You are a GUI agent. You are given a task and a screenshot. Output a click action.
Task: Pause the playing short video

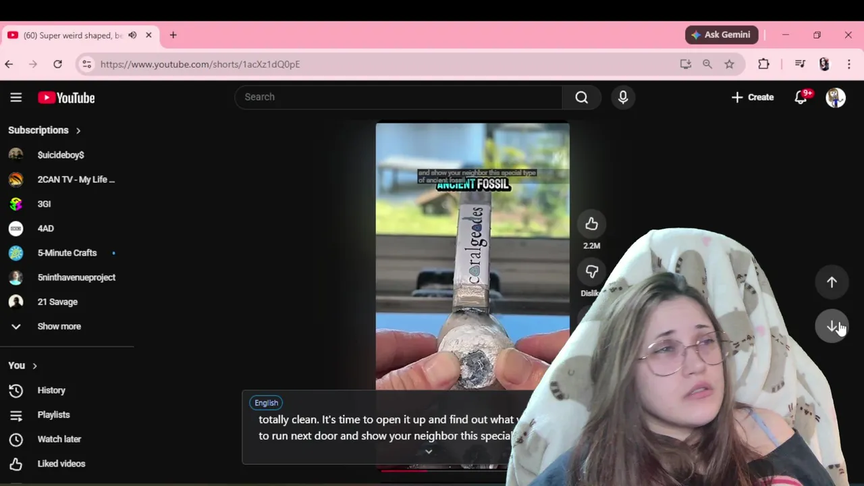tap(473, 256)
